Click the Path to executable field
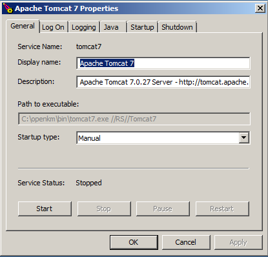This screenshot has width=268, height=257. click(x=134, y=119)
